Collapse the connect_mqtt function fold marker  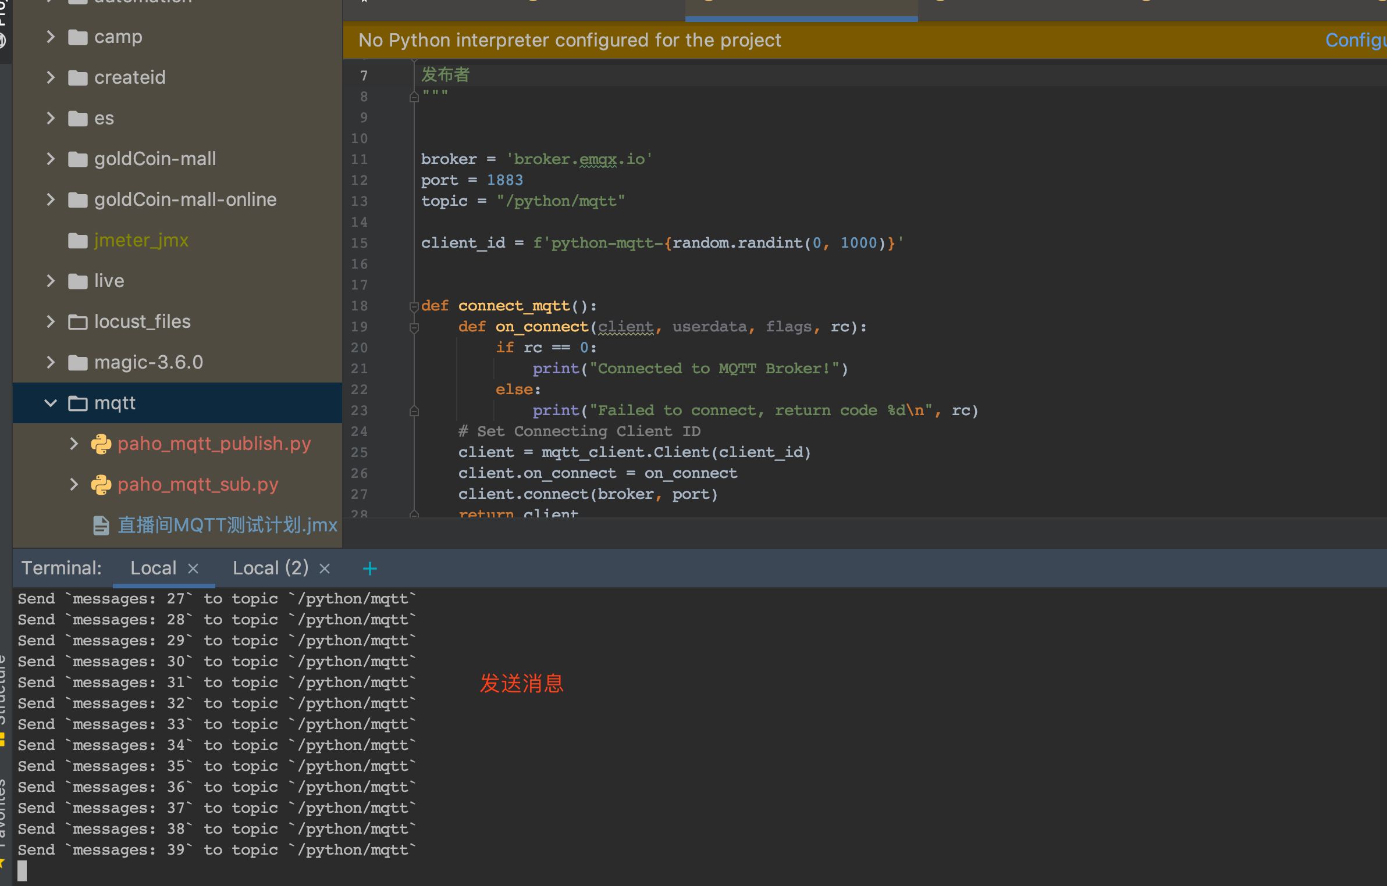tap(414, 306)
